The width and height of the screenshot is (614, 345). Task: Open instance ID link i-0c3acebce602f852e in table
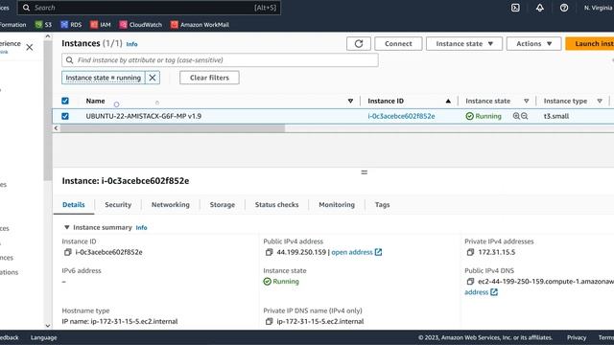click(x=401, y=116)
